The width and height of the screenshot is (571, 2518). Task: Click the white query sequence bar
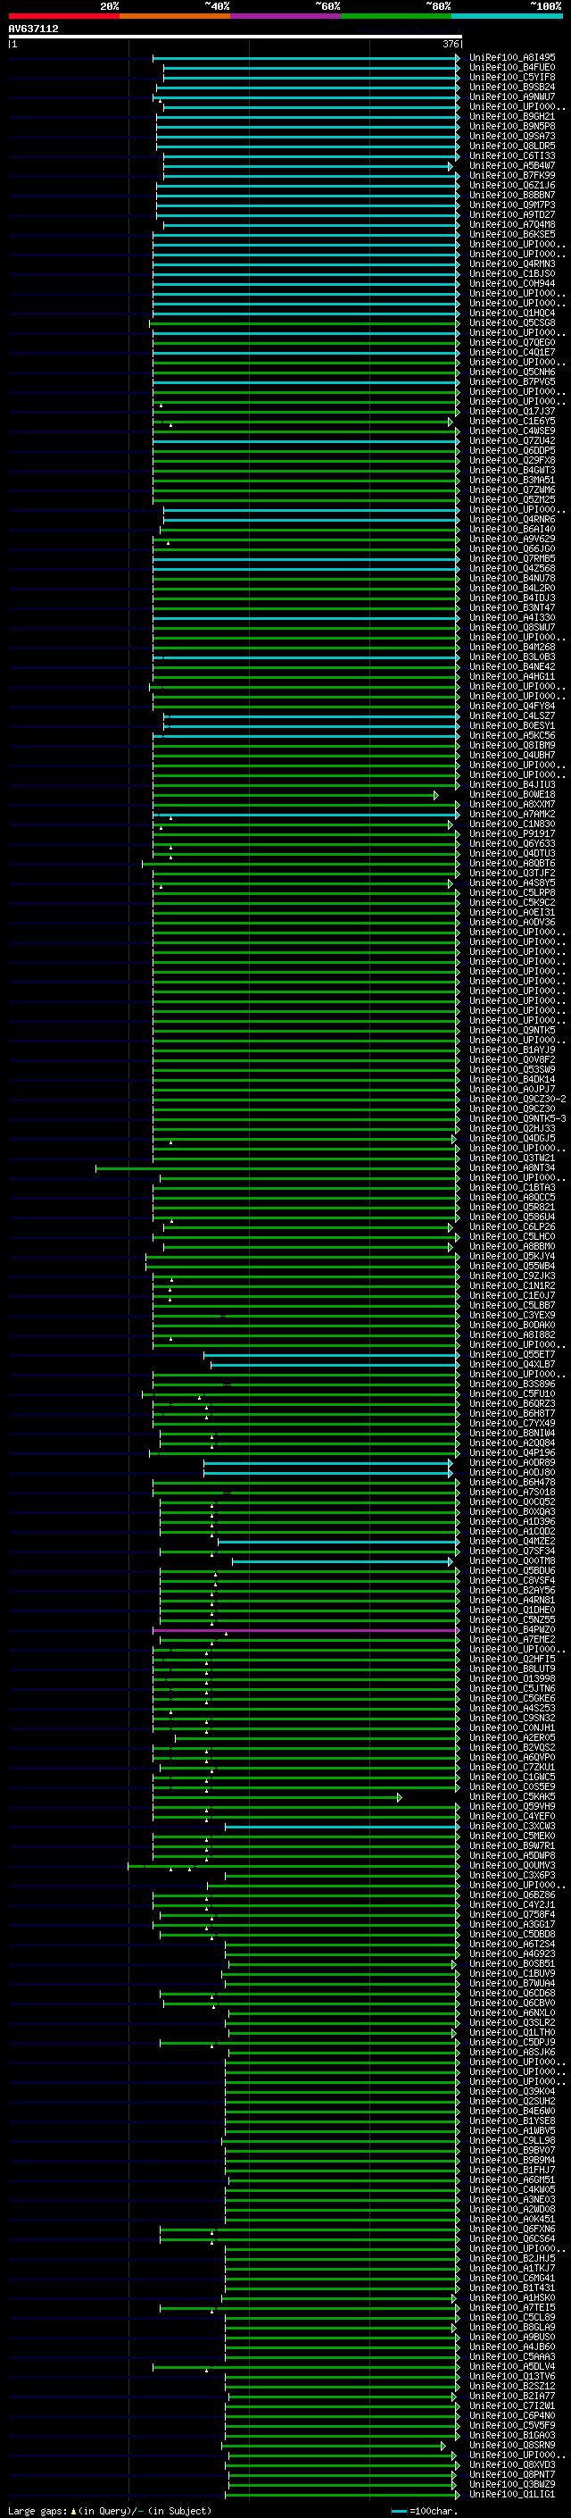(x=235, y=36)
